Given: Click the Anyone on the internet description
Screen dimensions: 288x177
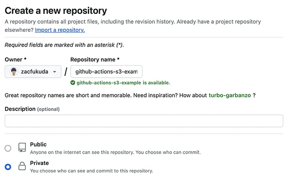Looking at the screenshot, I should coord(115,152).
